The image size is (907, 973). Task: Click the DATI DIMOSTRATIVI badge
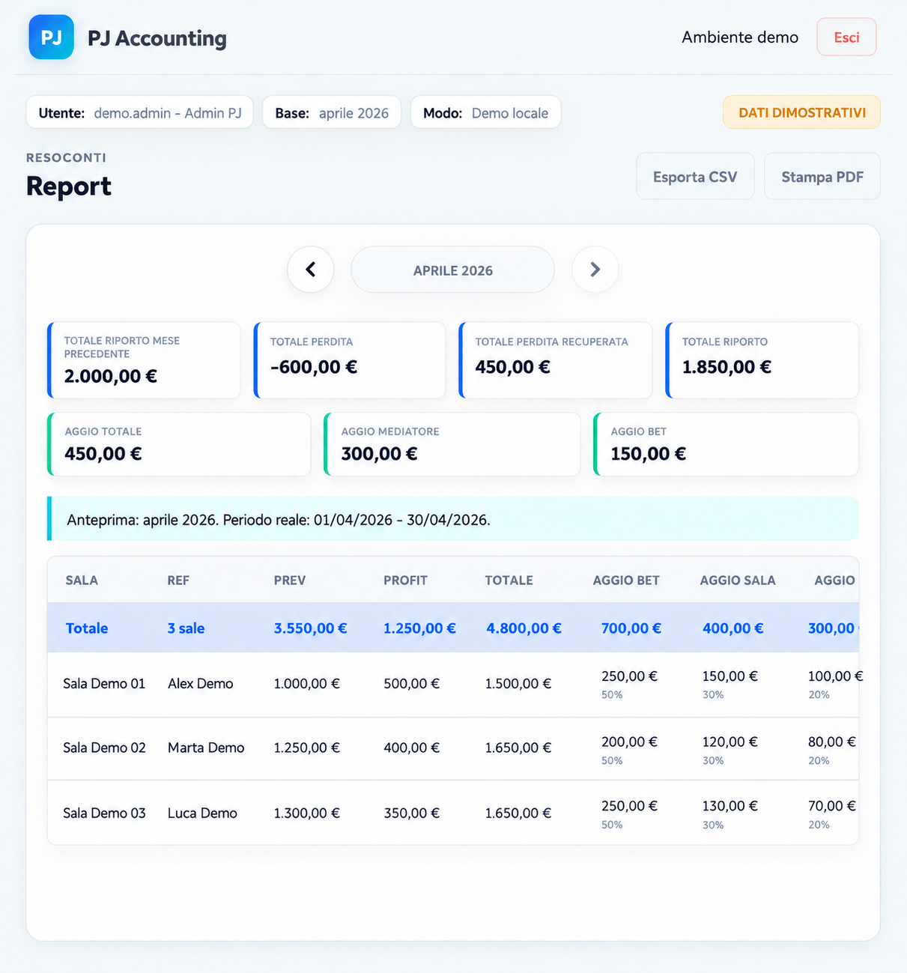[x=801, y=112]
